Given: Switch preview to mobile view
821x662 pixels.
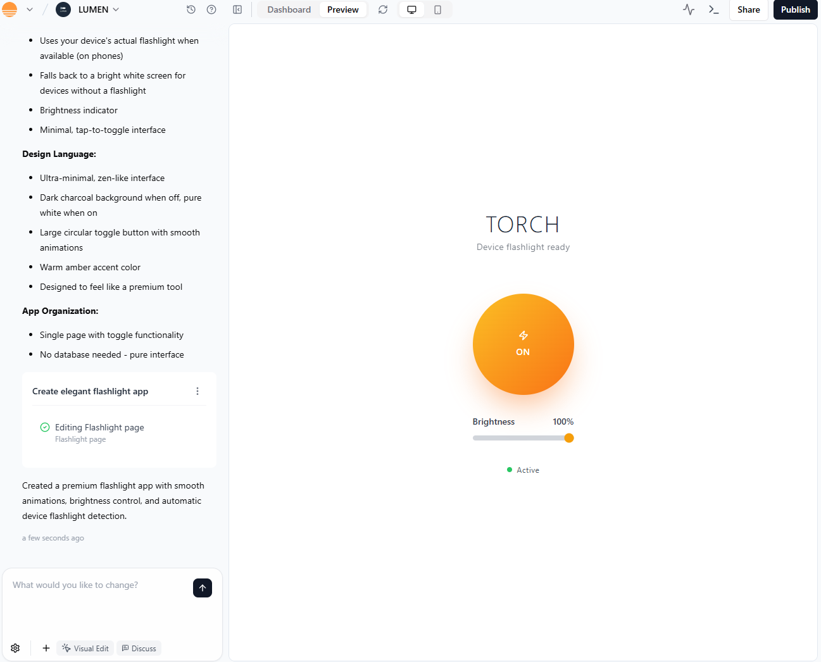Looking at the screenshot, I should (437, 9).
